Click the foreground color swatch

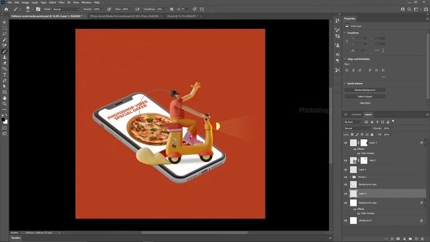click(x=3, y=120)
